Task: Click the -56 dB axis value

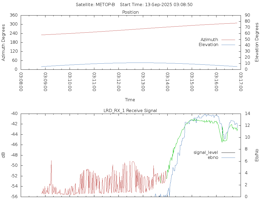Action: [x=14, y=196]
